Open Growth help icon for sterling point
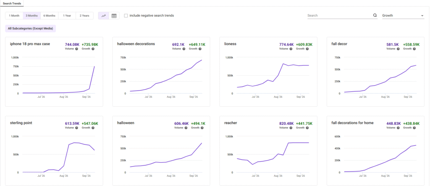 tap(93, 128)
